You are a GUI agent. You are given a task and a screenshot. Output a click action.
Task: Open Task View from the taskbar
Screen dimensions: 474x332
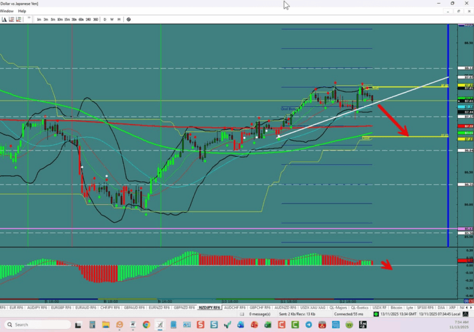(x=78, y=325)
